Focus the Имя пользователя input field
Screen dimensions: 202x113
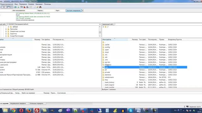31,10
